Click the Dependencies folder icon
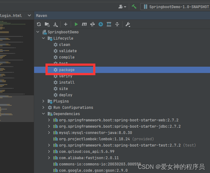 tap(50, 114)
